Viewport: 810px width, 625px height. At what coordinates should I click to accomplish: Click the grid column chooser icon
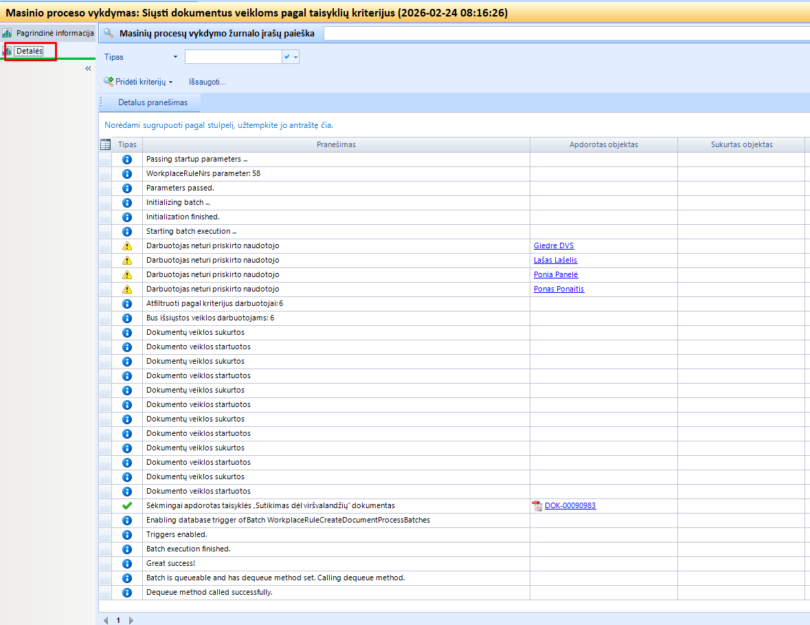click(x=105, y=144)
